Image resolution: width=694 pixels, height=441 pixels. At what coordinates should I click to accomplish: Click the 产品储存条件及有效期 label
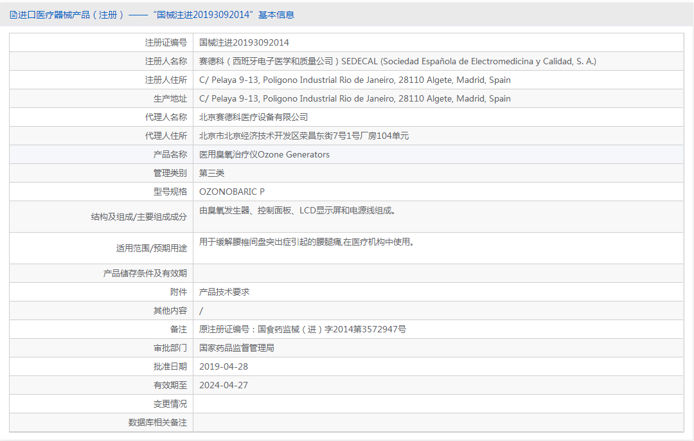coord(145,273)
